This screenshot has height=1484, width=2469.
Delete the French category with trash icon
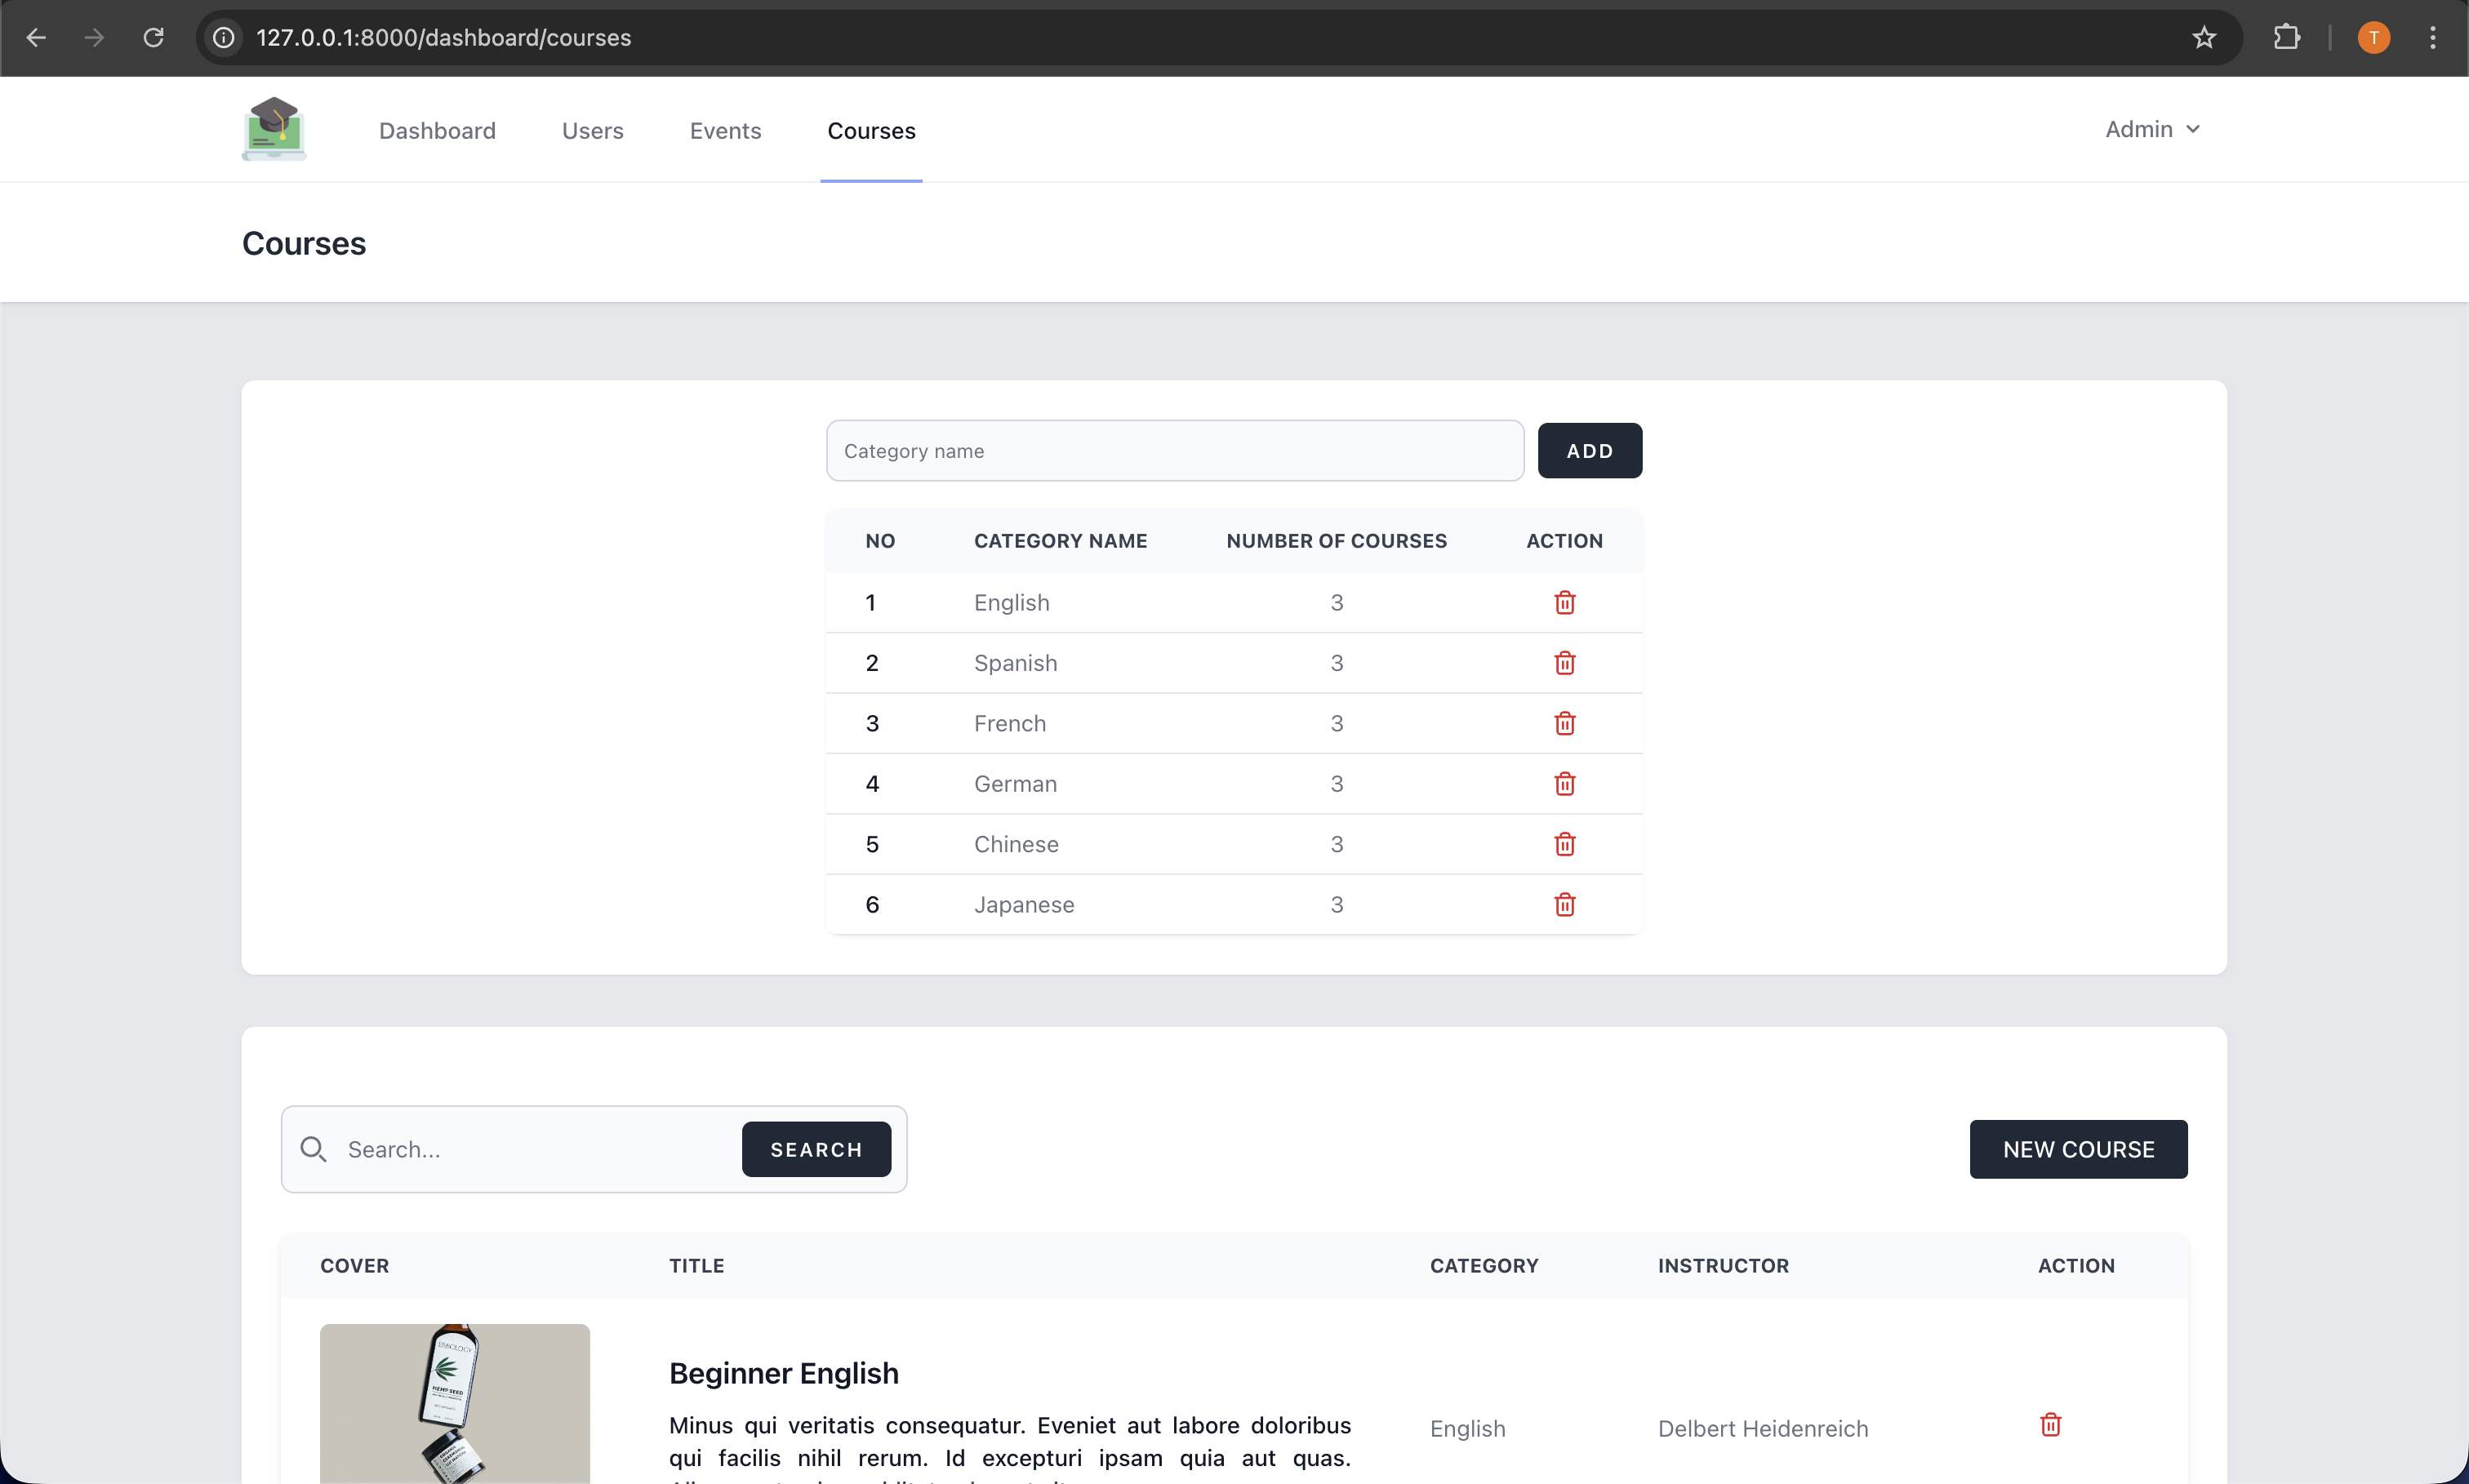click(x=1564, y=723)
